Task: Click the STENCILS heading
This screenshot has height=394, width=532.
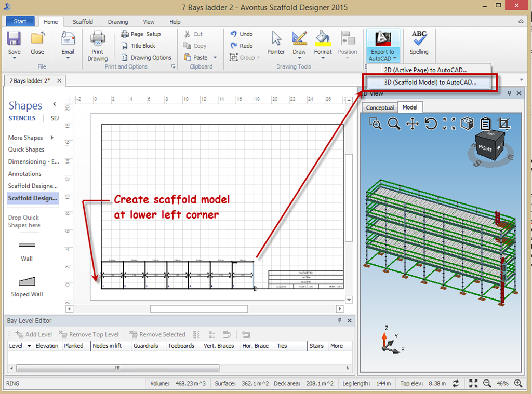Action: coord(22,118)
